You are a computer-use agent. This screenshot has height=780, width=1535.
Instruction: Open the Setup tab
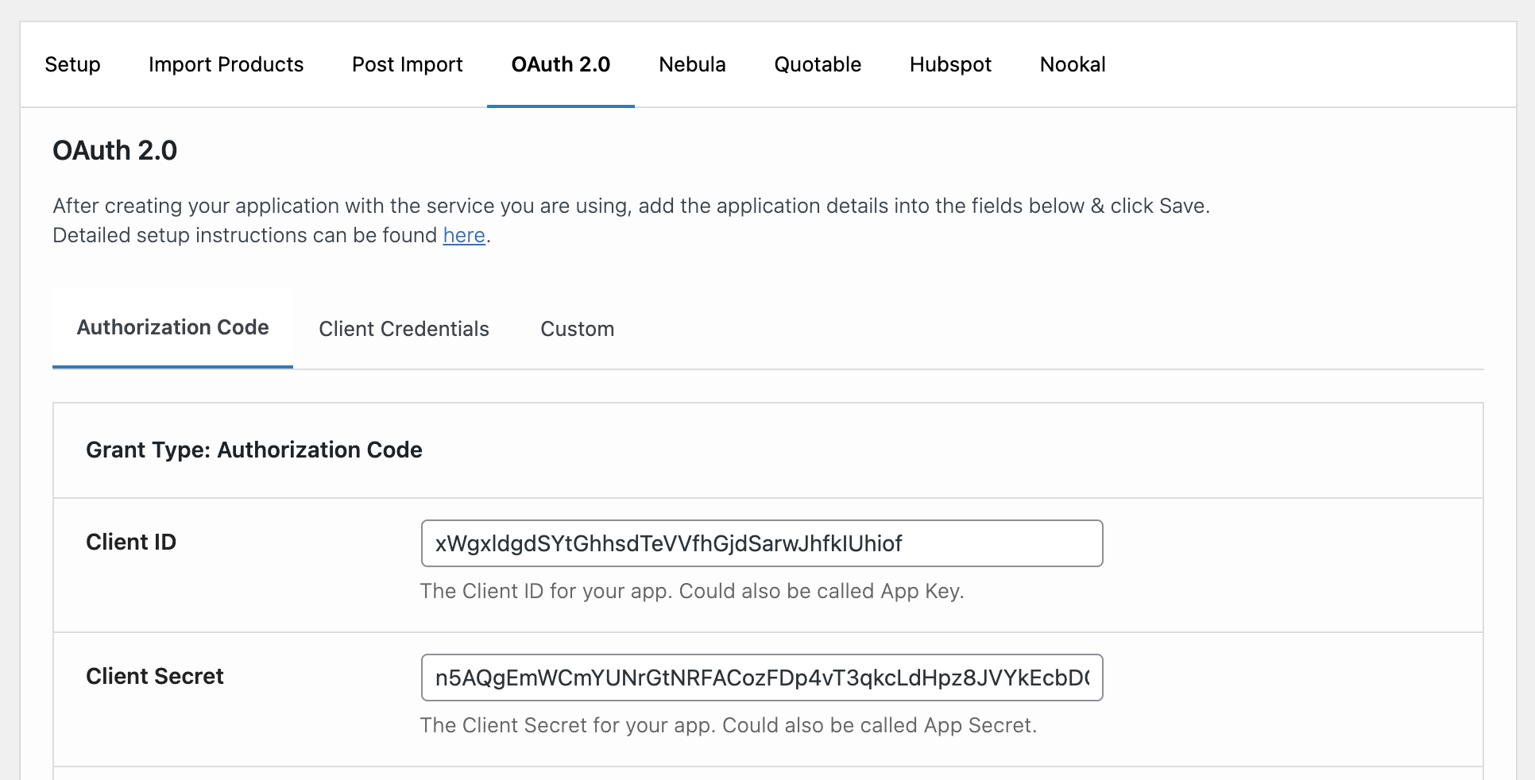click(x=72, y=64)
